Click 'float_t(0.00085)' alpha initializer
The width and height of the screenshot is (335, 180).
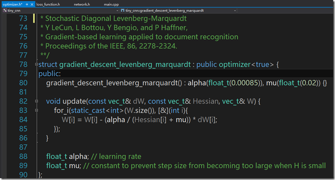click(234, 83)
